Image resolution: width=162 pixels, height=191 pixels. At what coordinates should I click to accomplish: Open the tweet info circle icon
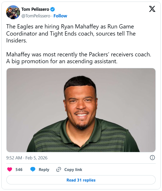(x=152, y=158)
